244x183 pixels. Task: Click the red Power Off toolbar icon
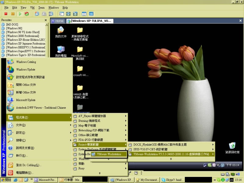(6, 14)
